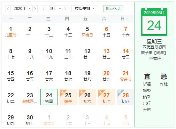The width and height of the screenshot is (176, 129).
Task: Click the 忌 heading
Action: pyautogui.click(x=164, y=77)
